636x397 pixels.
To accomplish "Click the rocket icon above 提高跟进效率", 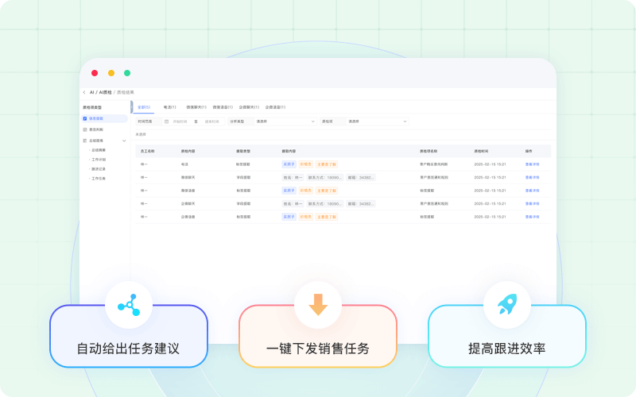I will 506,305.
